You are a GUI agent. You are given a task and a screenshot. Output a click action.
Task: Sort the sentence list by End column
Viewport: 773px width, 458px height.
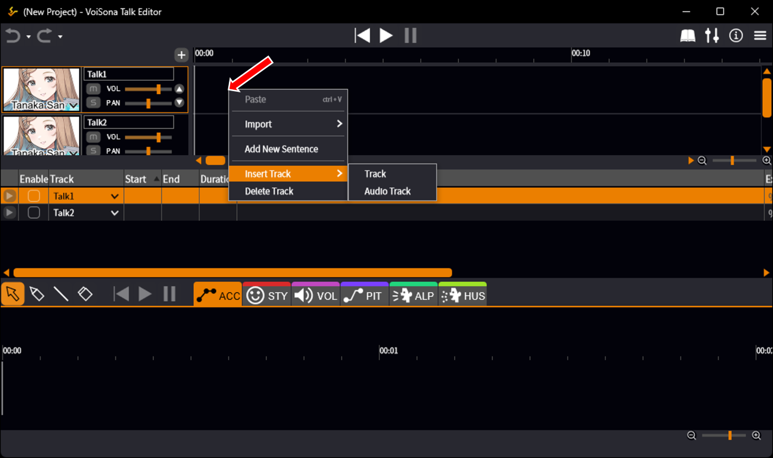180,179
